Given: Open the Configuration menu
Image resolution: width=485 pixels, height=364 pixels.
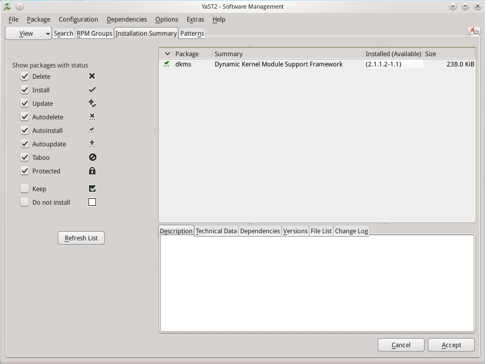Looking at the screenshot, I should point(78,19).
